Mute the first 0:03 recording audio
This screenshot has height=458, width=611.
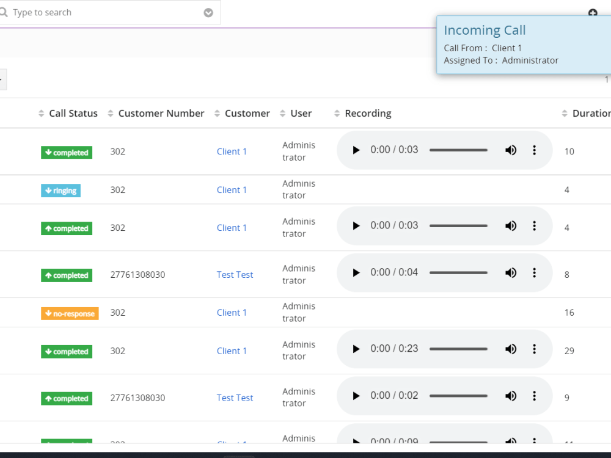510,150
